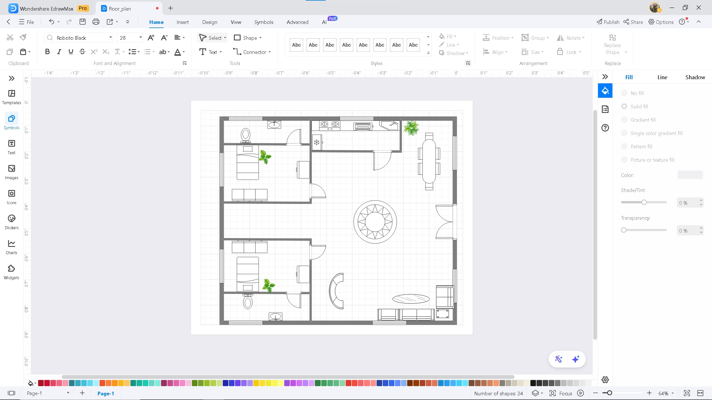The height and width of the screenshot is (400, 712).
Task: Switch to the Insert ribbon tab
Action: click(x=182, y=22)
